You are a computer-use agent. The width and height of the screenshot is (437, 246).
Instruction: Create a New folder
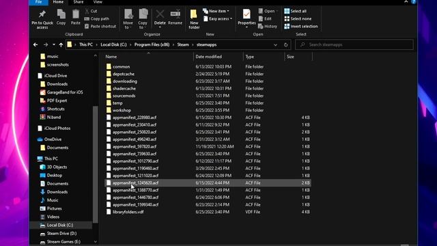pos(194,19)
